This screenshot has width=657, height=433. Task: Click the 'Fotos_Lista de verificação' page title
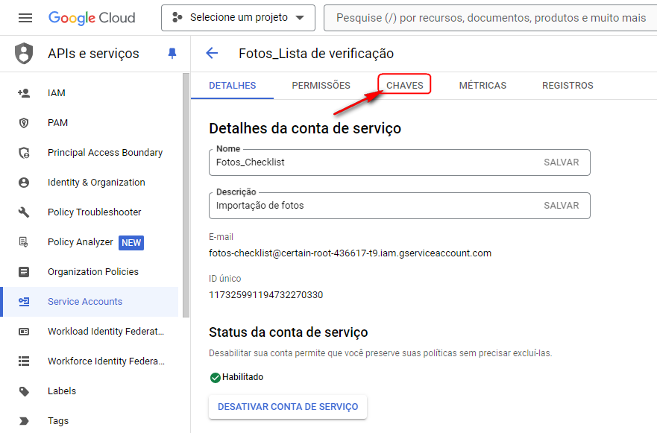316,54
